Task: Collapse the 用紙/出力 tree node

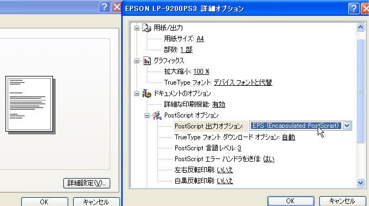Action: coord(136,28)
